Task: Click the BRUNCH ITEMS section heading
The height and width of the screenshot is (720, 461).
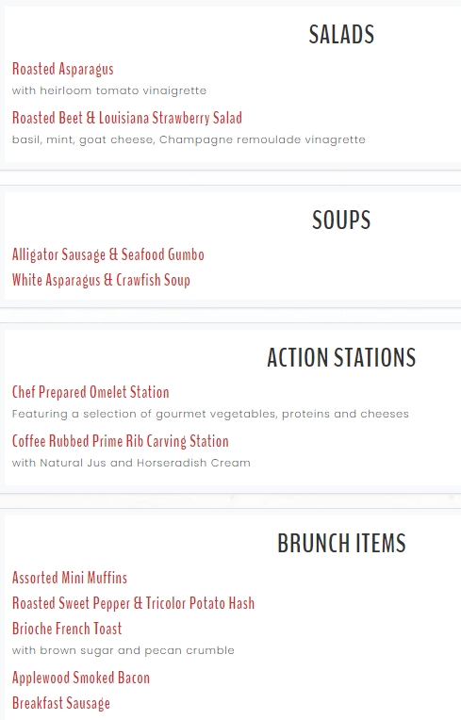Action: point(341,544)
